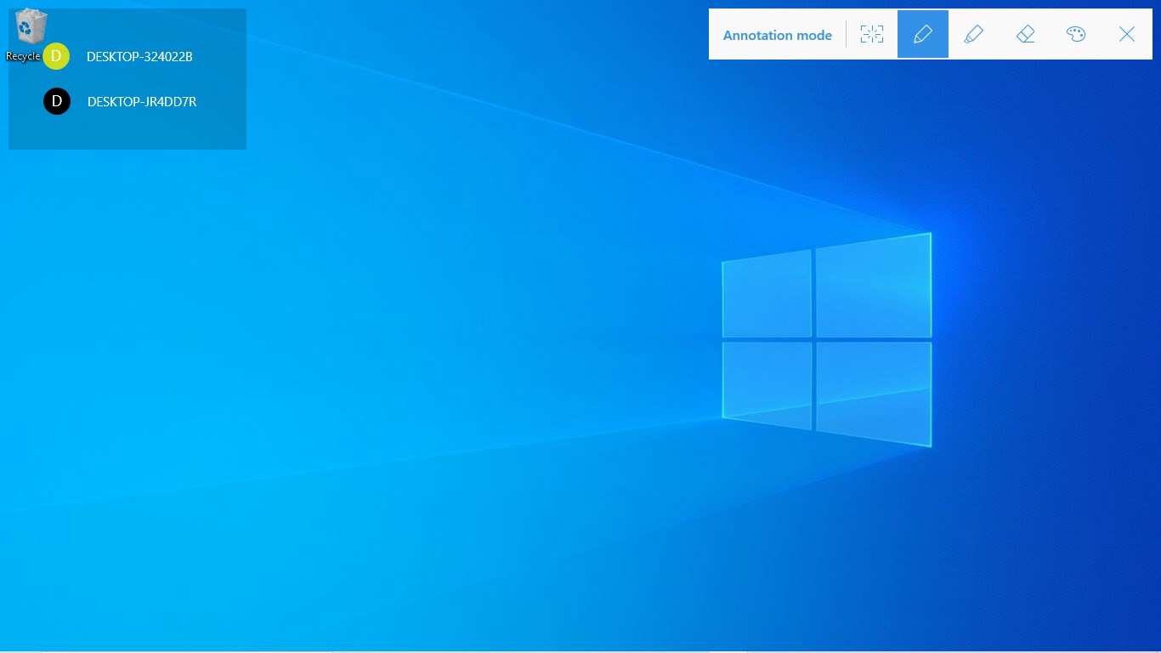The image size is (1161, 653).
Task: Click the Recycle text label under bin
Action: pyautogui.click(x=23, y=56)
